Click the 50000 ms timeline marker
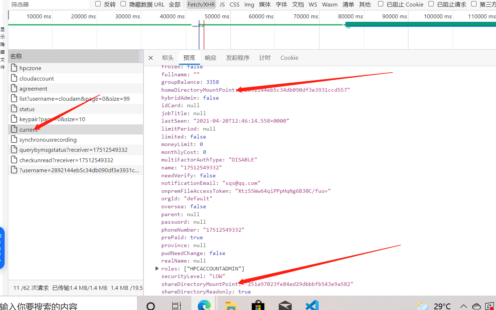496x310 pixels. (217, 17)
